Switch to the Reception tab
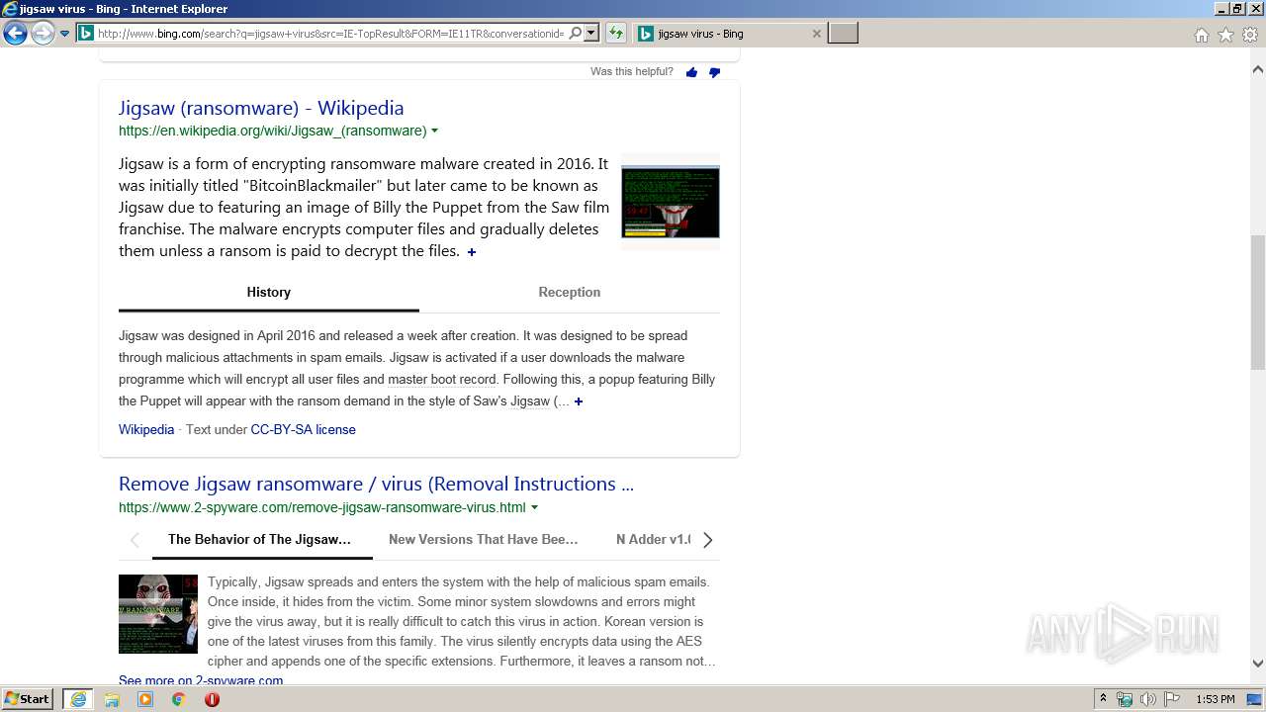 point(570,293)
